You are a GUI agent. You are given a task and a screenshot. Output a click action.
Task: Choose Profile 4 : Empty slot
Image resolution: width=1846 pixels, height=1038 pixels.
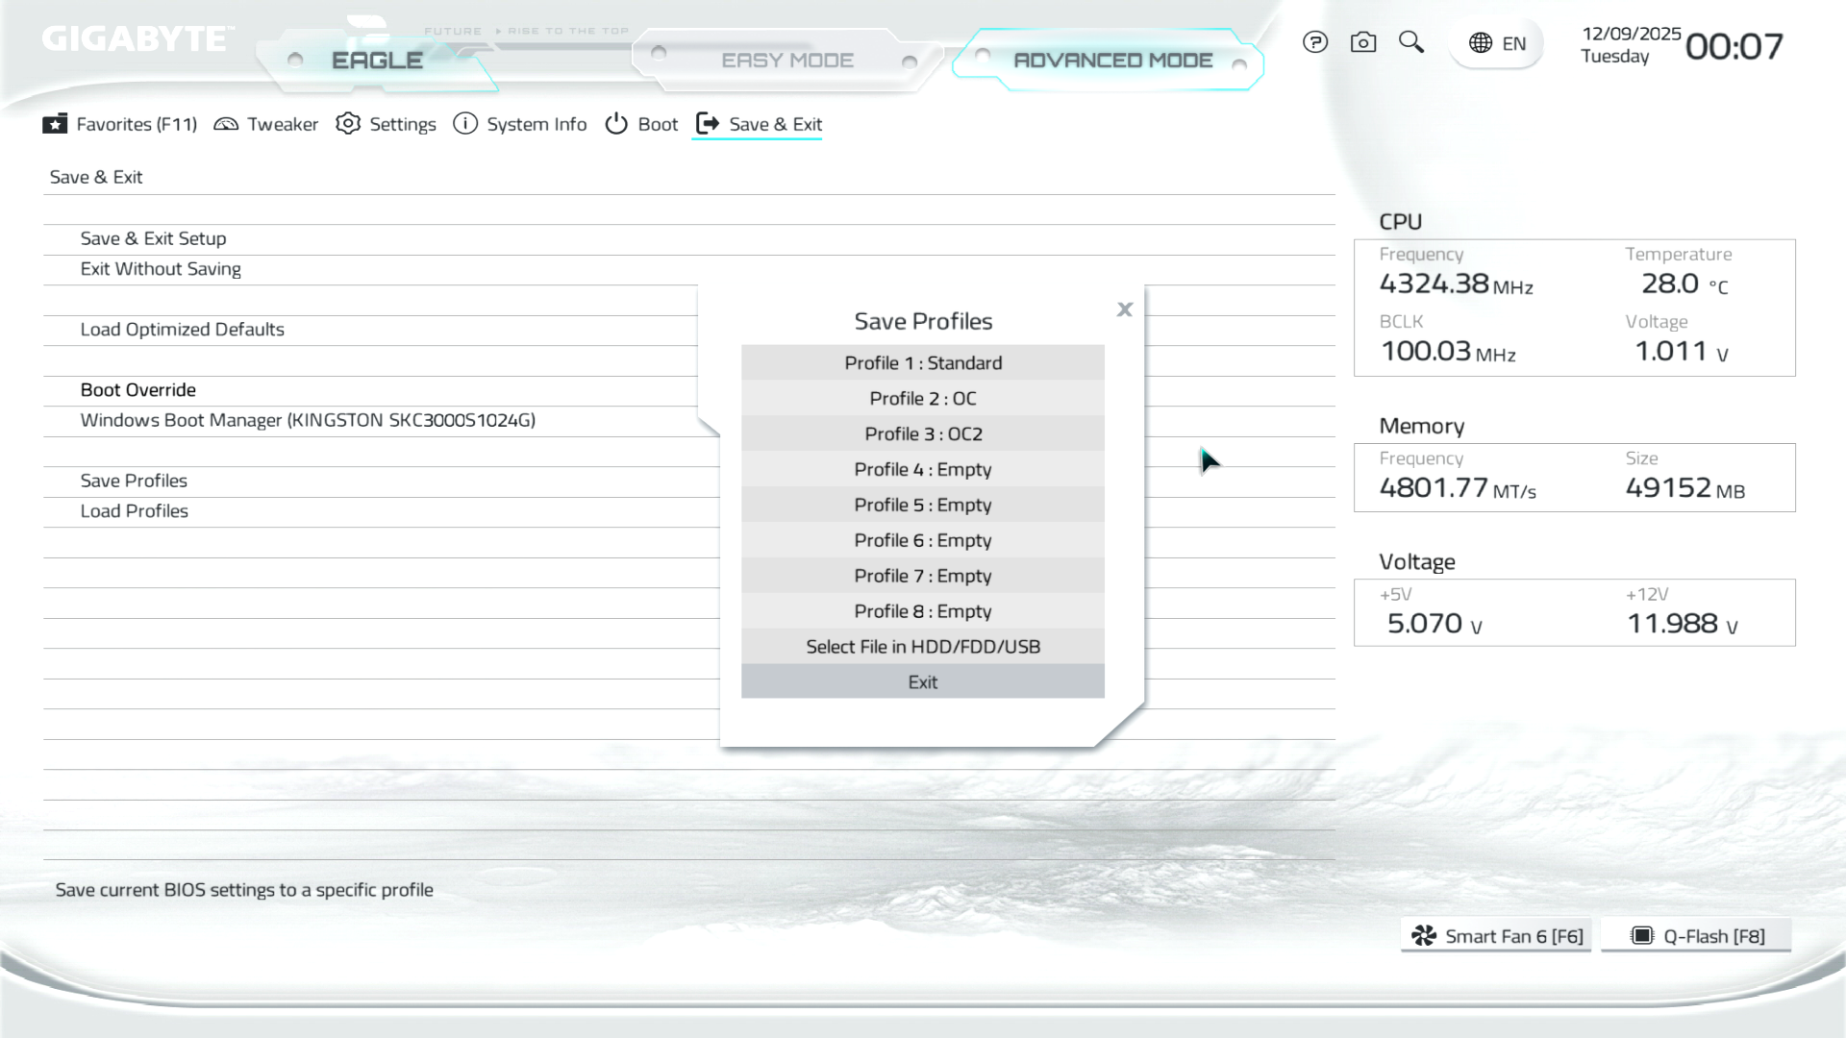(x=922, y=470)
